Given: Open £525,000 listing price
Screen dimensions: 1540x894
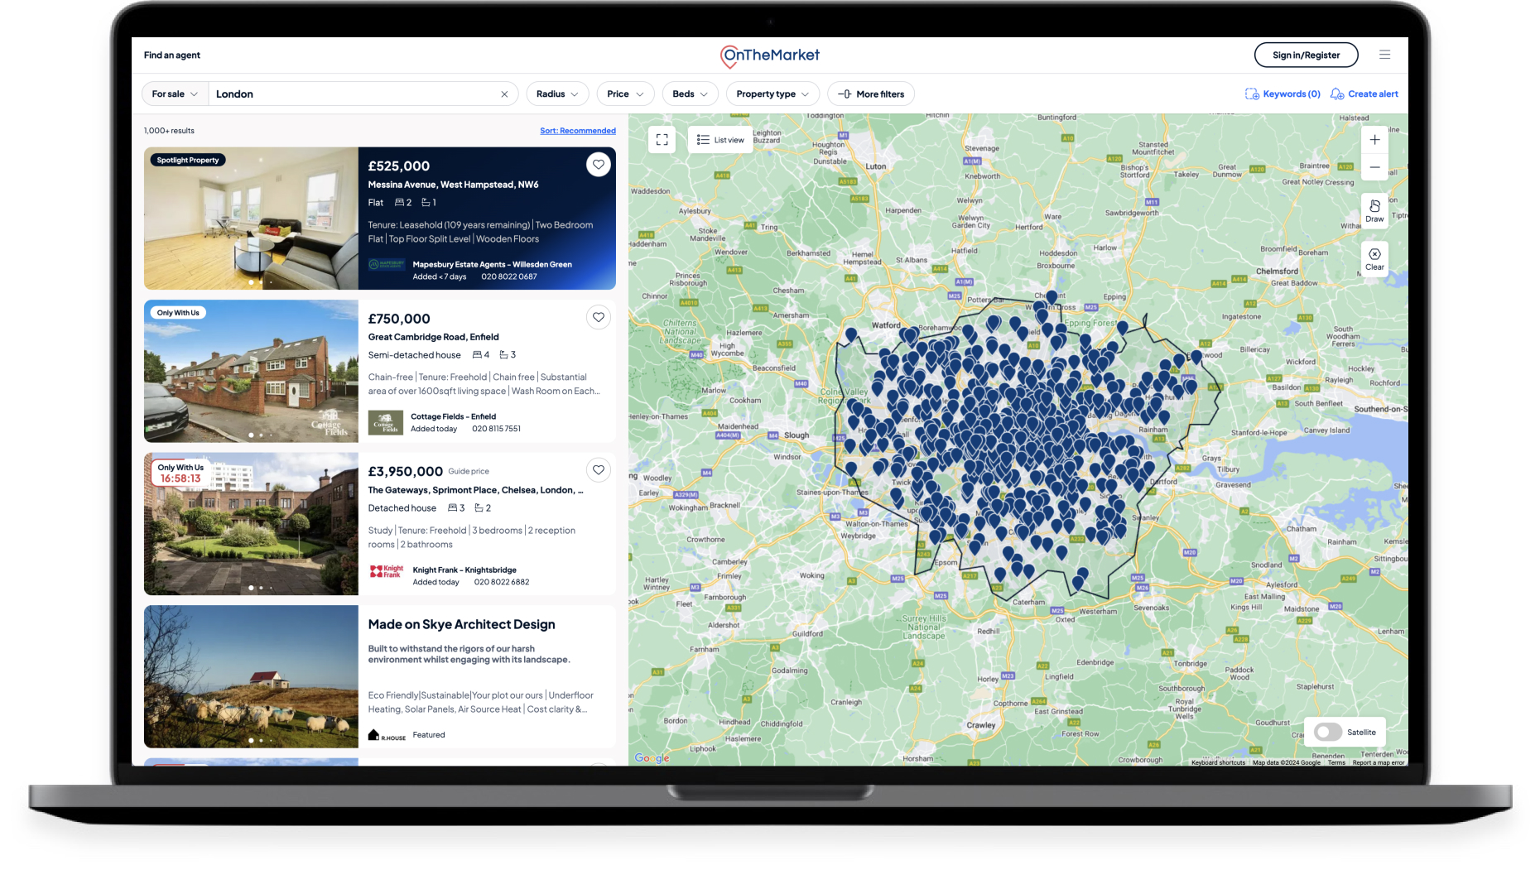Looking at the screenshot, I should pyautogui.click(x=399, y=166).
